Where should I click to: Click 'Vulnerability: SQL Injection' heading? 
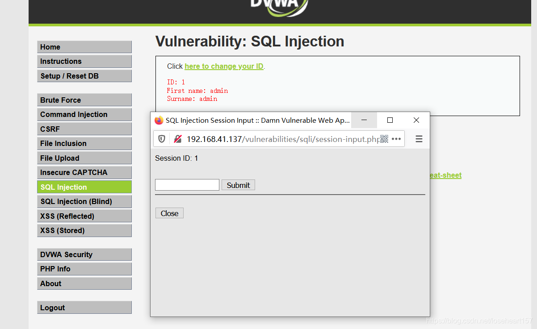250,42
